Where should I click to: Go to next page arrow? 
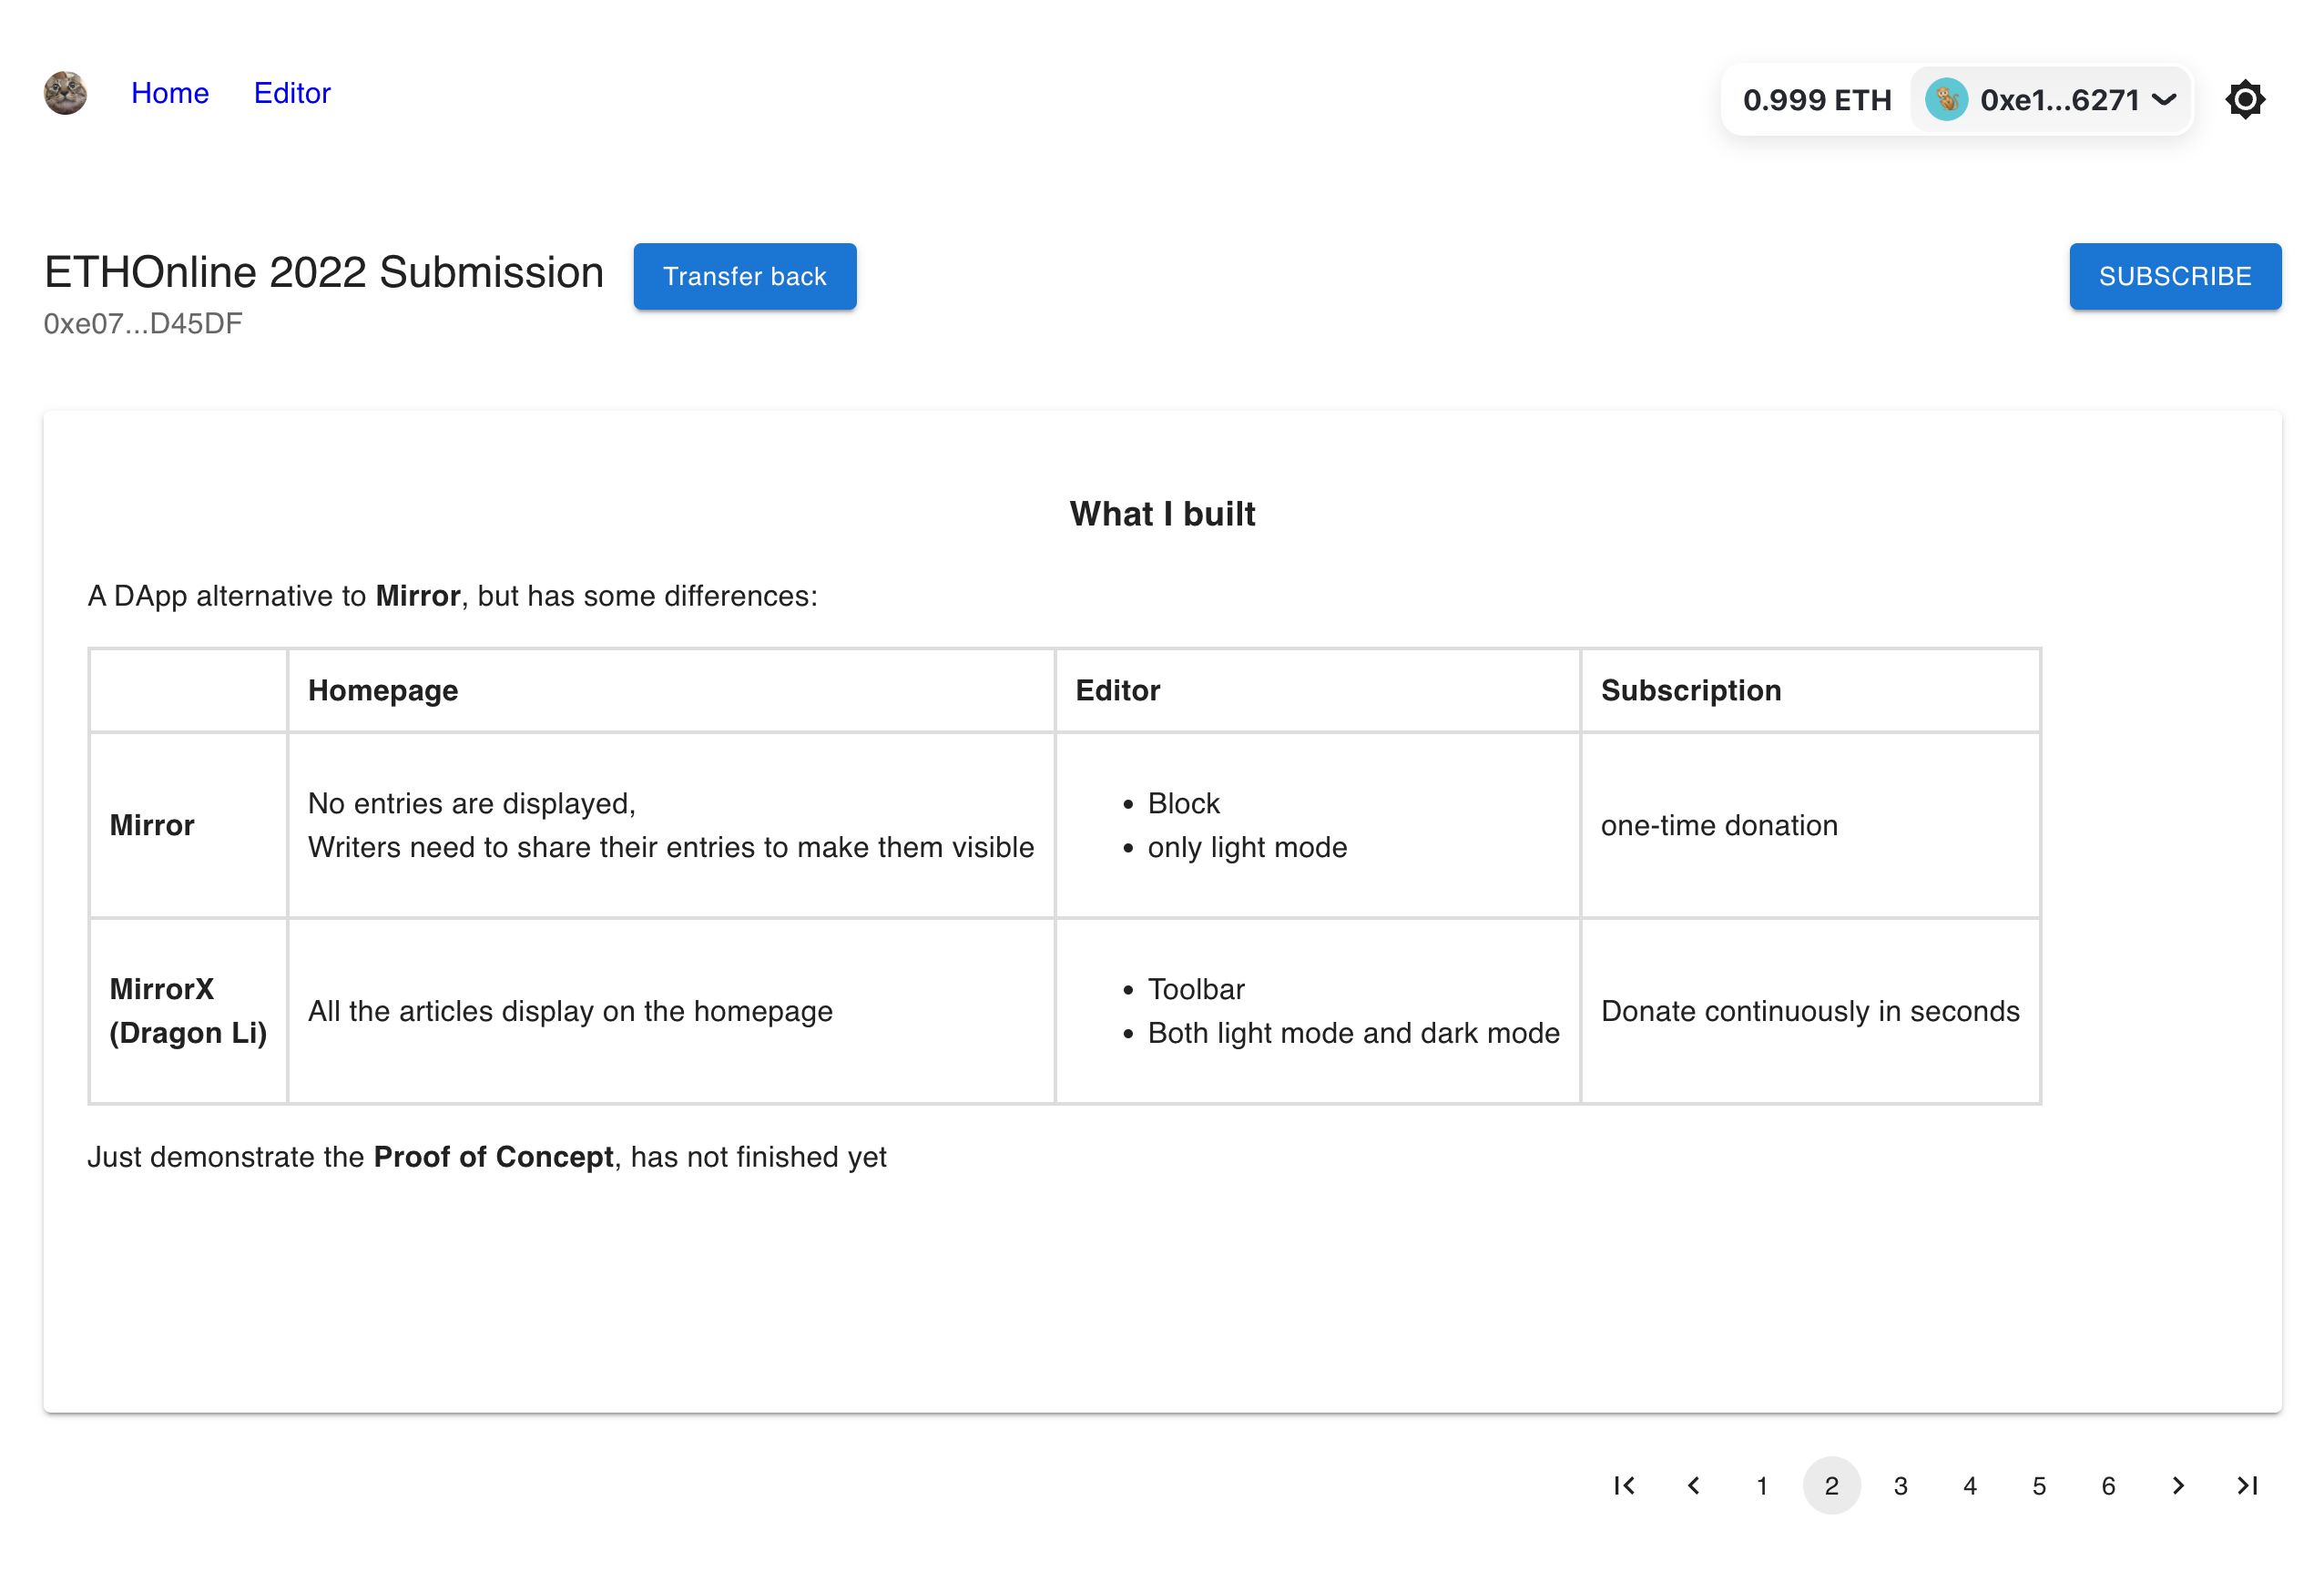tap(2177, 1486)
